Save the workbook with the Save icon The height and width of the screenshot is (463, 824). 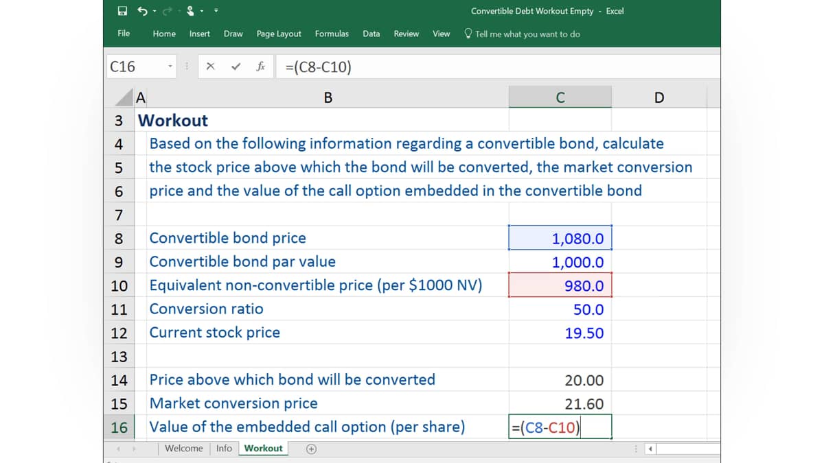122,11
